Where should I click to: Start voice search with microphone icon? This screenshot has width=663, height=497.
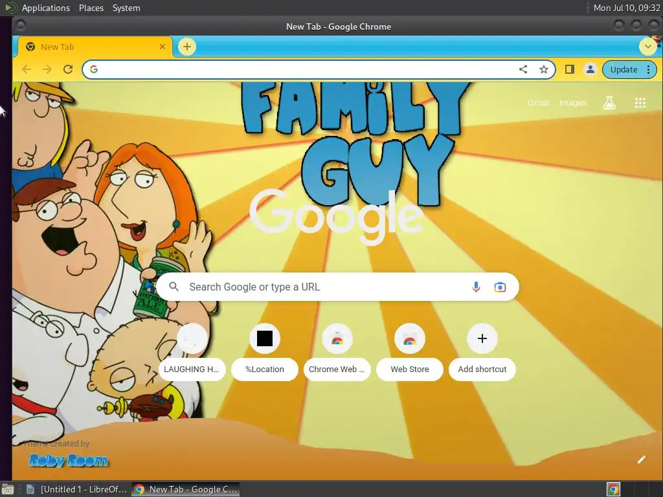tap(476, 287)
